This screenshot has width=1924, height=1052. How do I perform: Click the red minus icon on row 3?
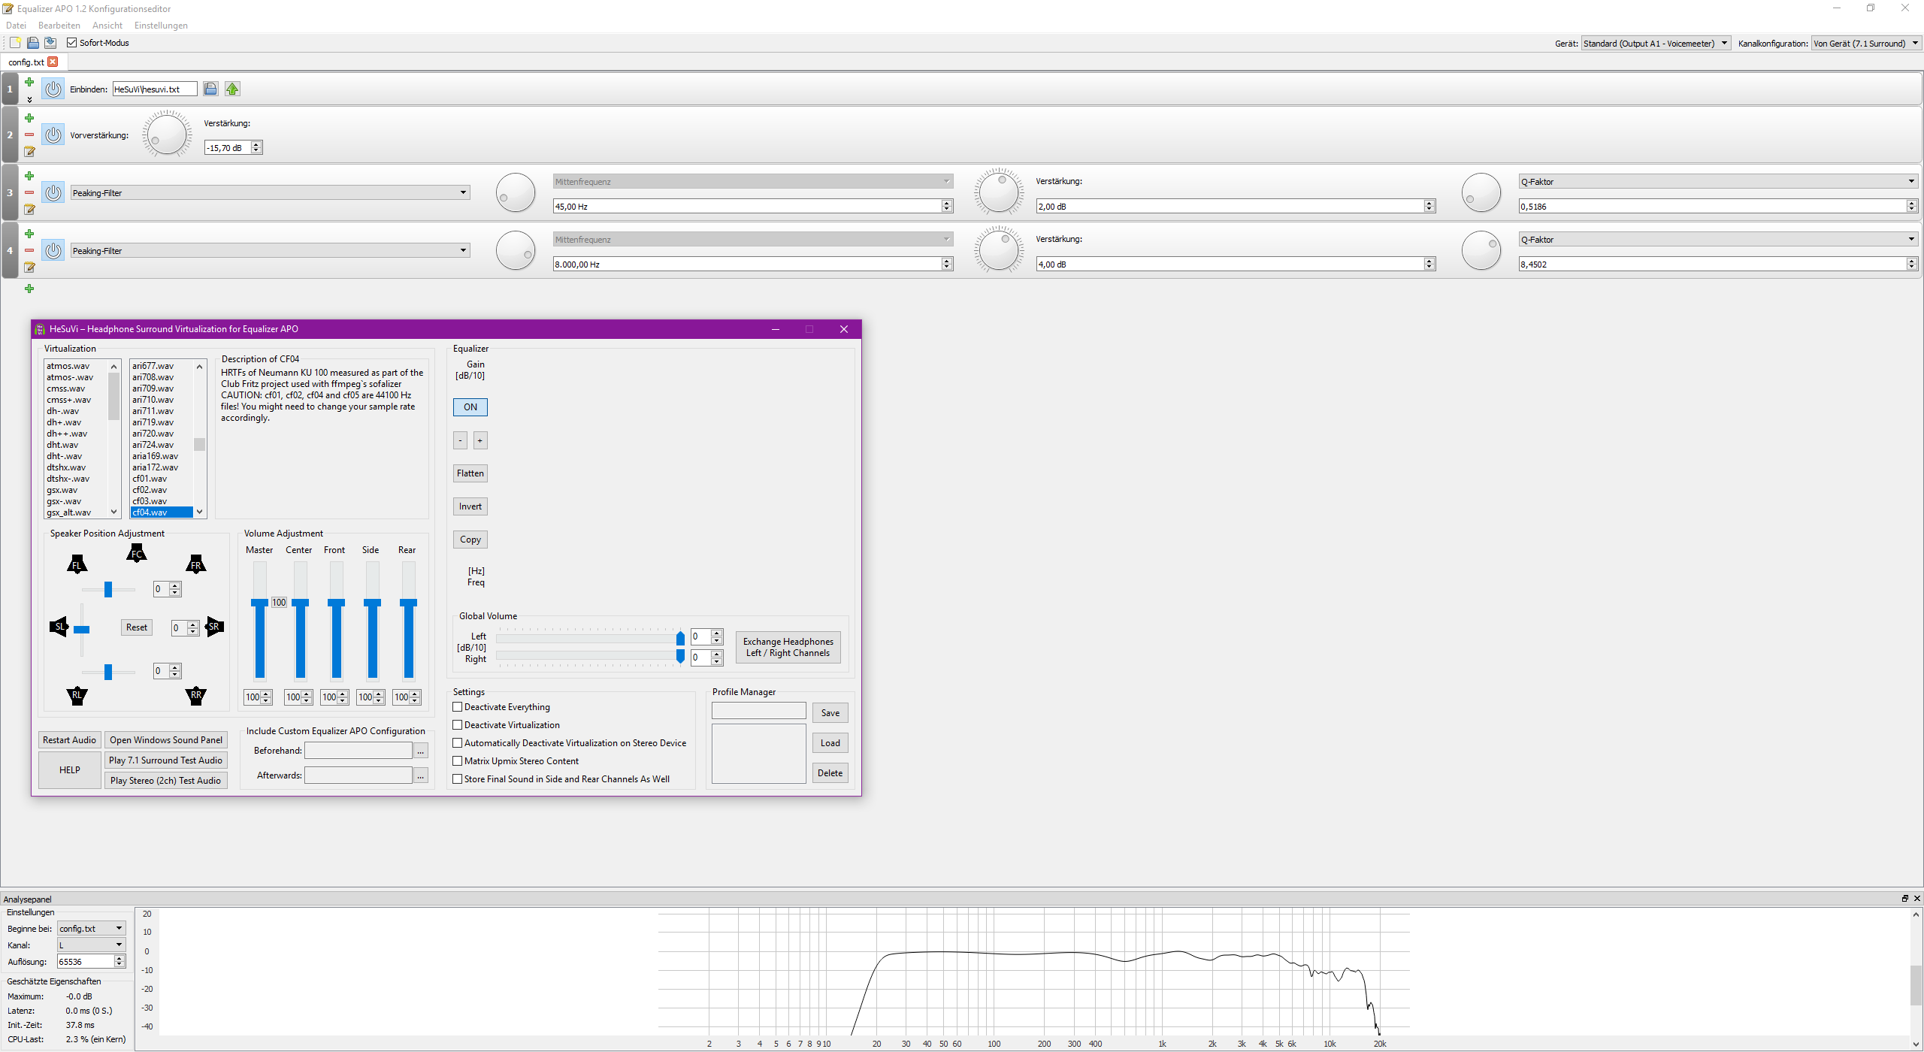(x=29, y=192)
